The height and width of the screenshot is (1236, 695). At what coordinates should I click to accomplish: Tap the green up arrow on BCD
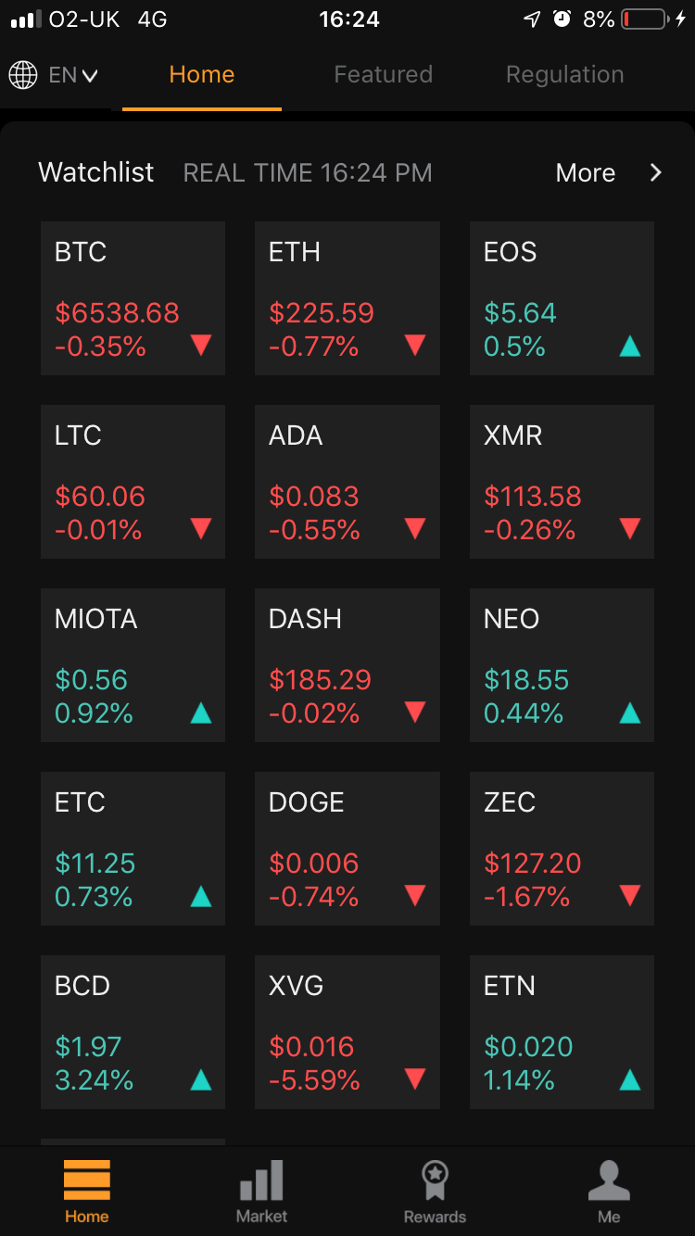[200, 1079]
